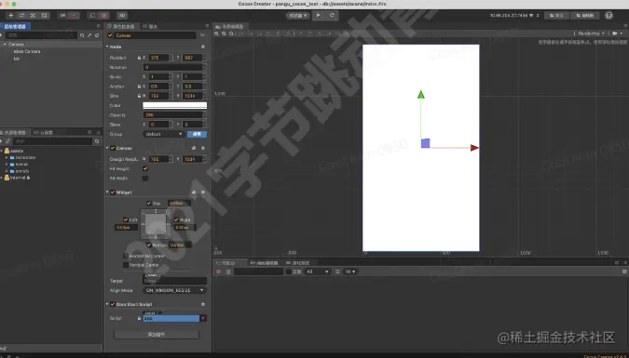The height and width of the screenshot is (358, 629).
Task: Toggle the Widget component enabled checkbox
Action: pos(113,192)
